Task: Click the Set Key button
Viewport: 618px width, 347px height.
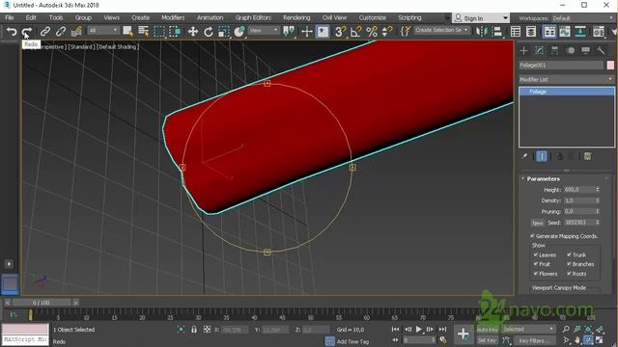Action: (x=487, y=340)
